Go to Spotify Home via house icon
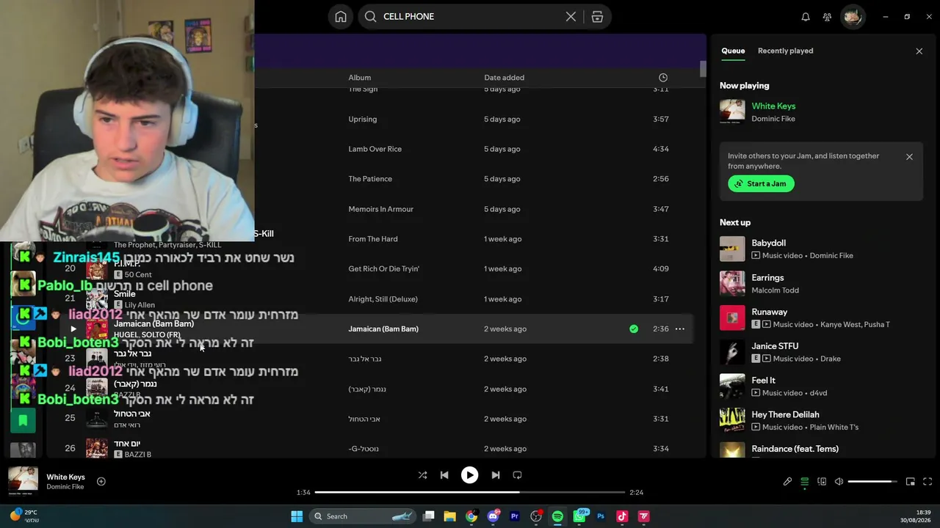 click(x=341, y=17)
